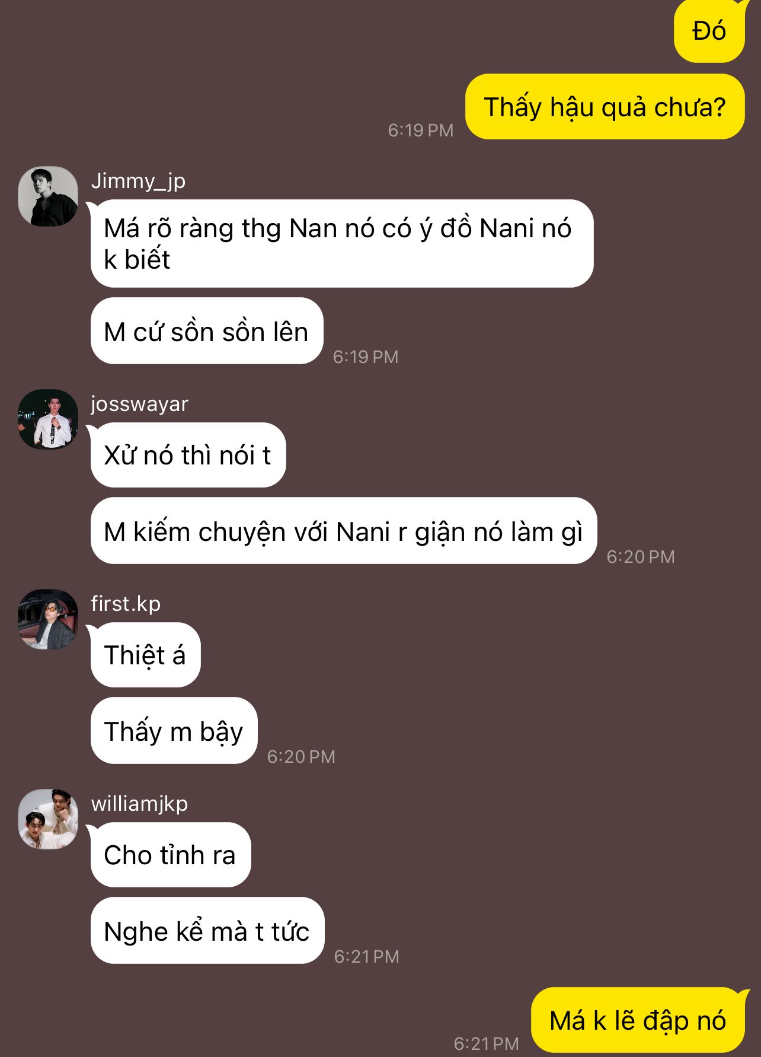Open the first.kp username

[126, 604]
